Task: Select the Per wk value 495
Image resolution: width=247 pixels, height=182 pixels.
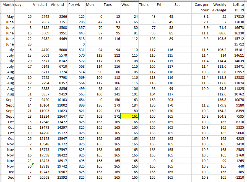Action: tap(76, 161)
